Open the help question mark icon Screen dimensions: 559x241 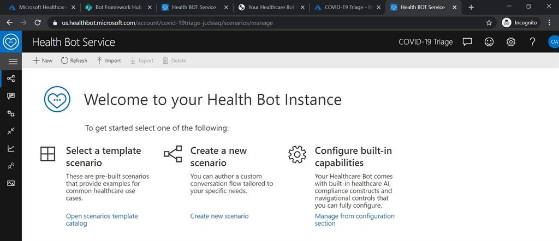coord(532,41)
